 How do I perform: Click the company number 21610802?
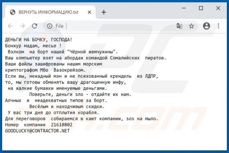(x=62, y=125)
